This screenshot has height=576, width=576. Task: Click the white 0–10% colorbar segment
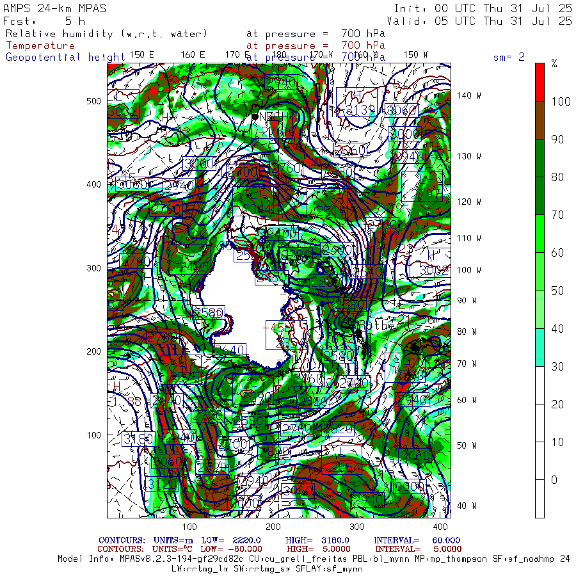click(540, 461)
